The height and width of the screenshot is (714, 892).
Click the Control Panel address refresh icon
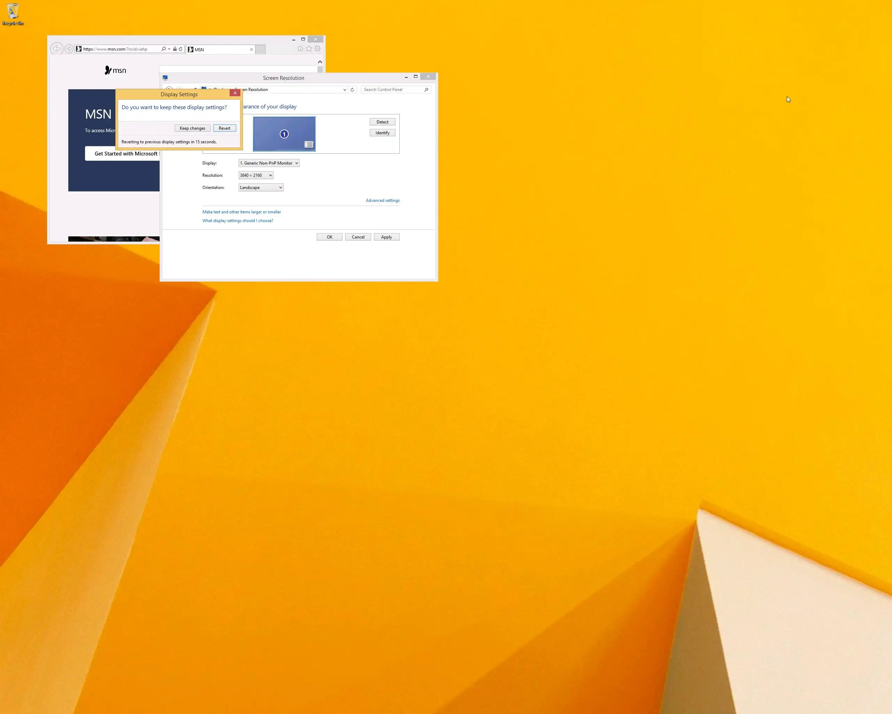[352, 89]
